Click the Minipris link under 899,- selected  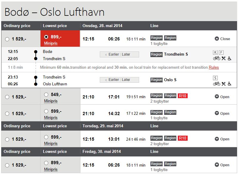pyautogui.click(x=51, y=43)
